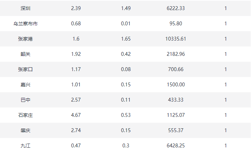Select the 九江 city cell
Viewport: 251px width, 155px height.
point(25,146)
